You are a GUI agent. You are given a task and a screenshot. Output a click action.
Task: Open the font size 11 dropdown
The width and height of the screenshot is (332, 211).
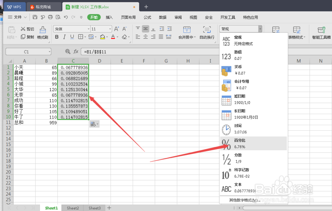[110, 29]
